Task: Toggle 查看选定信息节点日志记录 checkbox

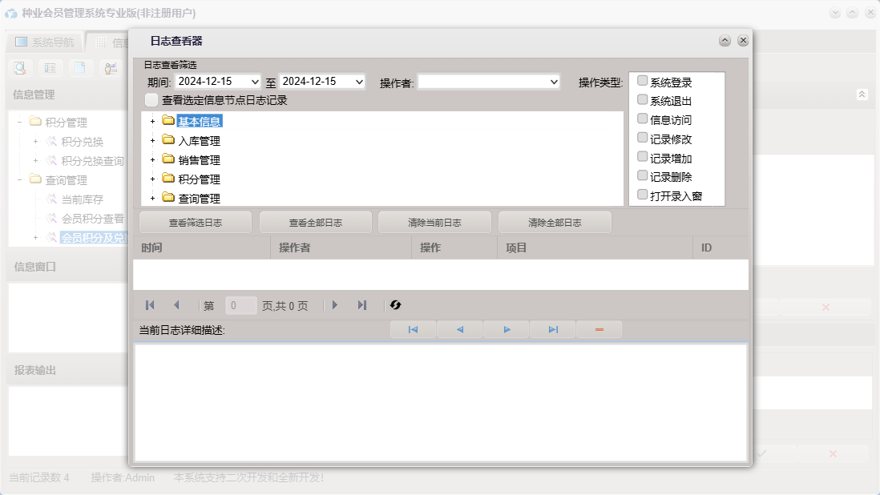Action: [151, 100]
